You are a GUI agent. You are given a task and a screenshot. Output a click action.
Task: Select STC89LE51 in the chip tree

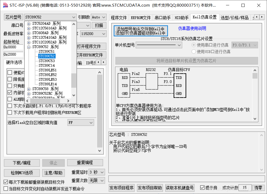point(47,70)
